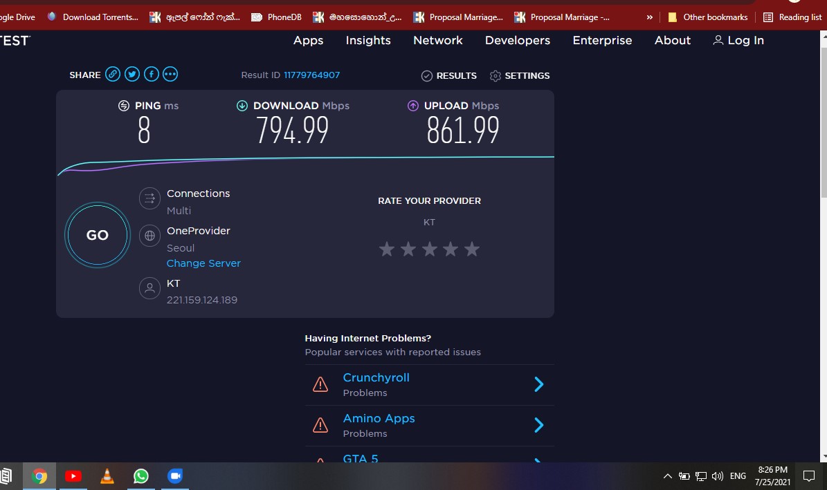Copy the share link icon
This screenshot has height=490, width=827.
112,74
